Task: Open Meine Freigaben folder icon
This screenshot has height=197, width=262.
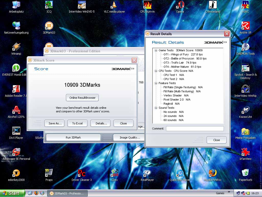Action: (245, 133)
